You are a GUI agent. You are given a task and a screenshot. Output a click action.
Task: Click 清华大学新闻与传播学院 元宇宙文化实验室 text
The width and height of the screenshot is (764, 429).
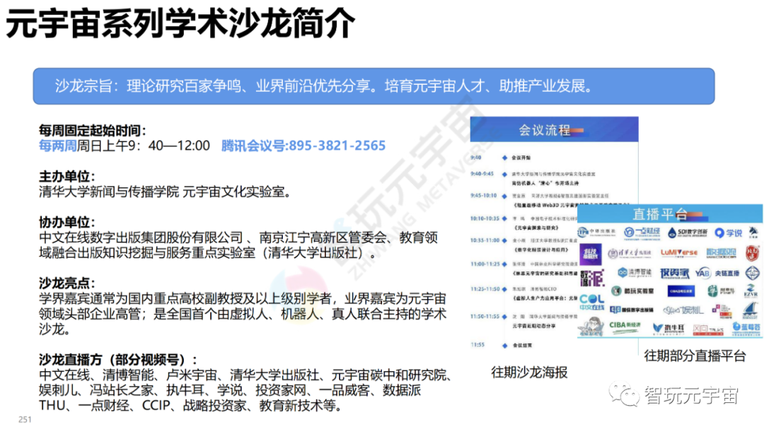165,192
